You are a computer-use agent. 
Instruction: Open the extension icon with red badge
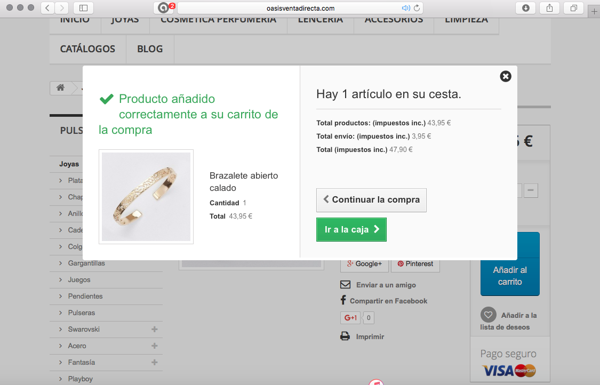pos(164,7)
